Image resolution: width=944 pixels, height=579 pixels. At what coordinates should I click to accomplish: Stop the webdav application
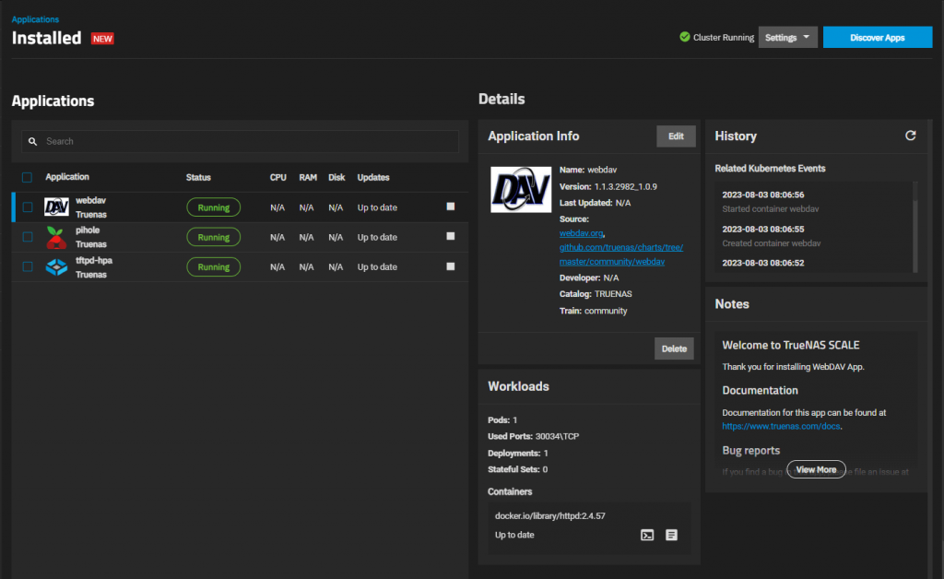[450, 207]
